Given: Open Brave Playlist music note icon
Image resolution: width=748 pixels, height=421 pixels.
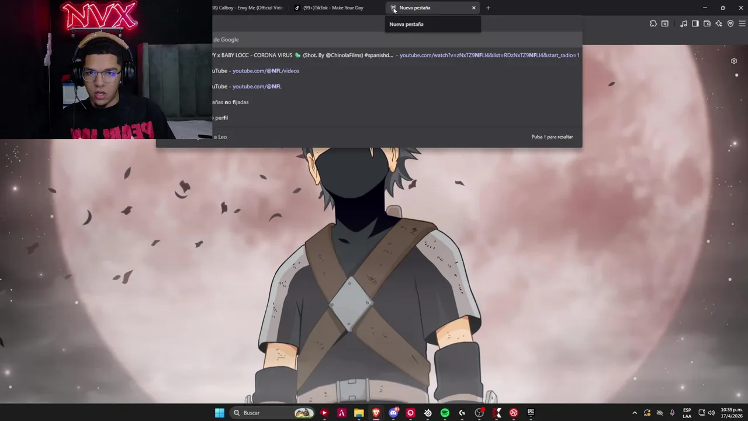Looking at the screenshot, I should pos(684,23).
